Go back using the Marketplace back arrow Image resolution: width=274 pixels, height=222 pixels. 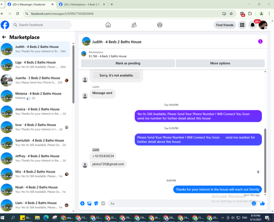(4, 37)
